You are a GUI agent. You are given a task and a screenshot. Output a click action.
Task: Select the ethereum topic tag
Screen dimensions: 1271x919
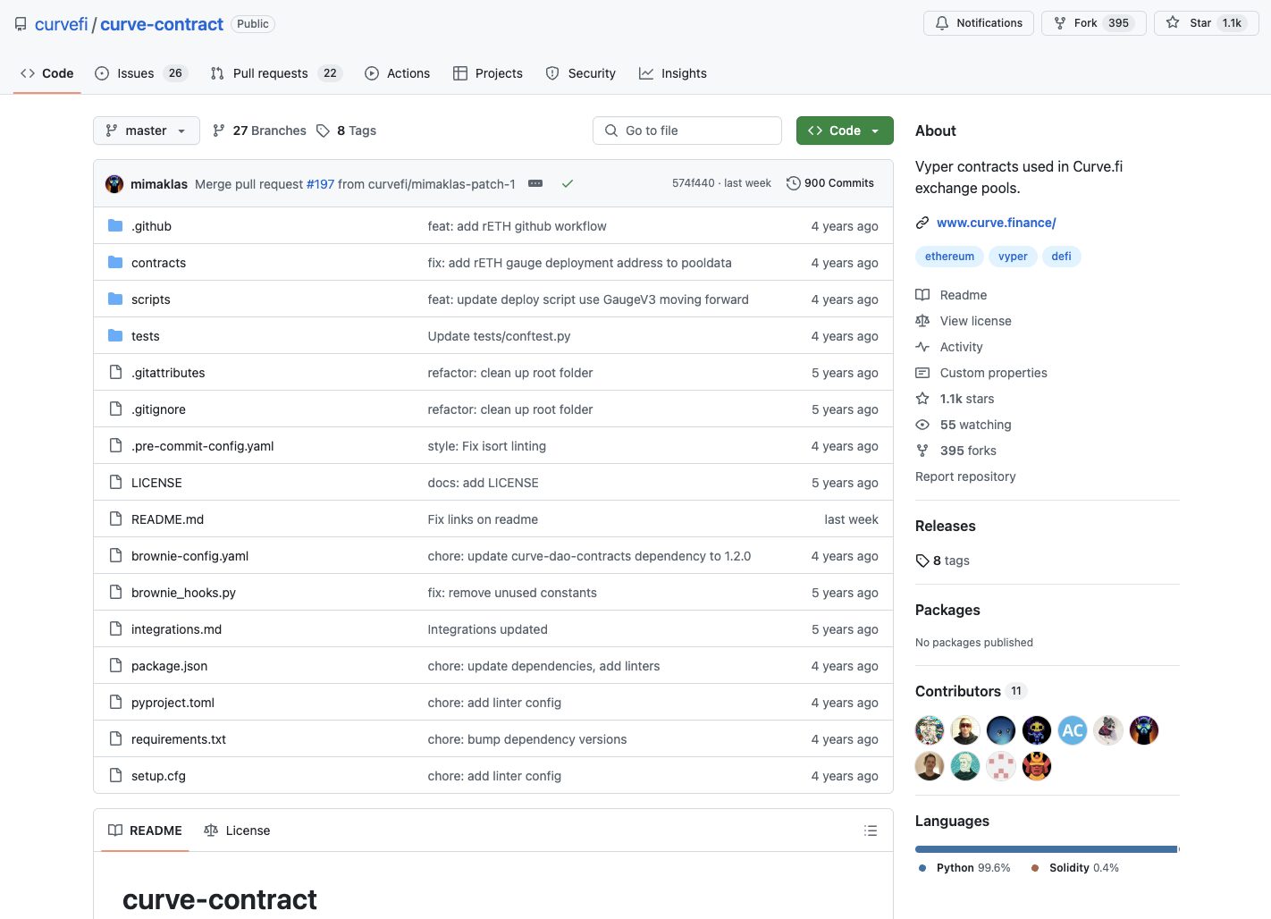point(949,257)
